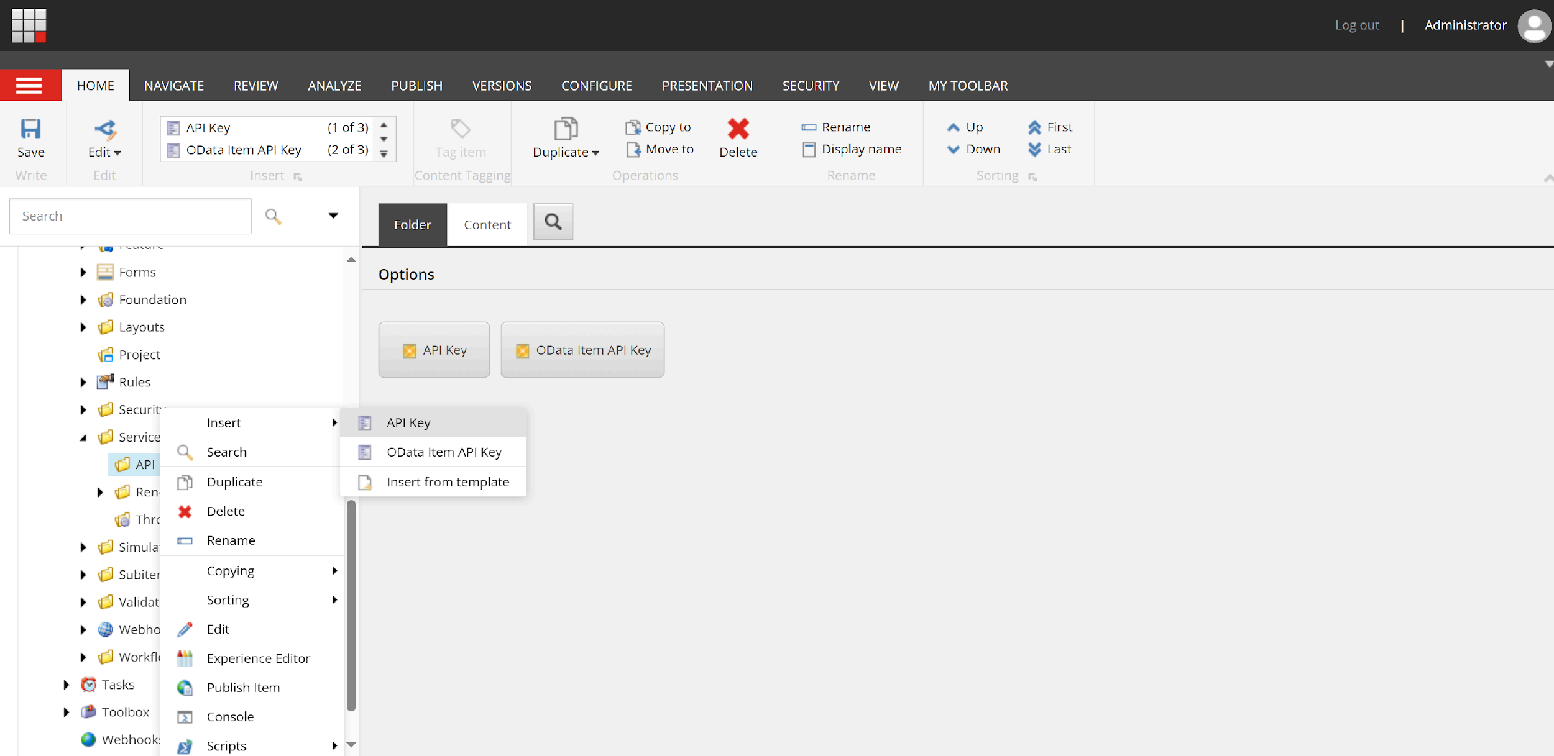Image resolution: width=1554 pixels, height=756 pixels.
Task: Select API Key in Insert submenu
Action: click(433, 422)
